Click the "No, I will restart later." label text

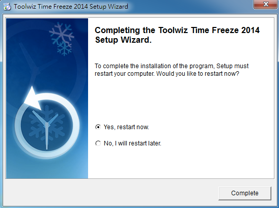(x=132, y=143)
